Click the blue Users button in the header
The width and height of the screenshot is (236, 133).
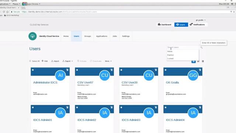(x=181, y=25)
